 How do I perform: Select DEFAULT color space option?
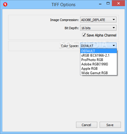[x=98, y=51]
